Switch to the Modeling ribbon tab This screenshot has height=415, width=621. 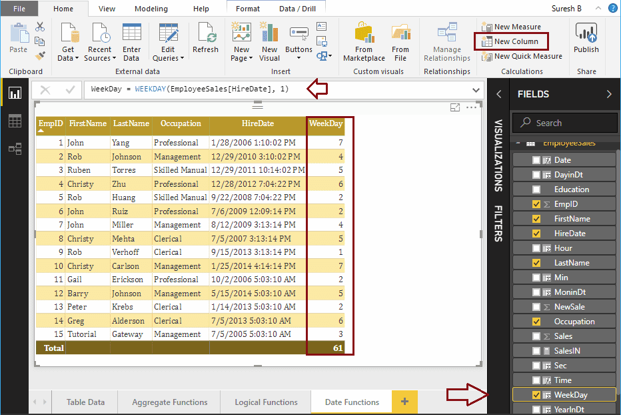(x=151, y=9)
